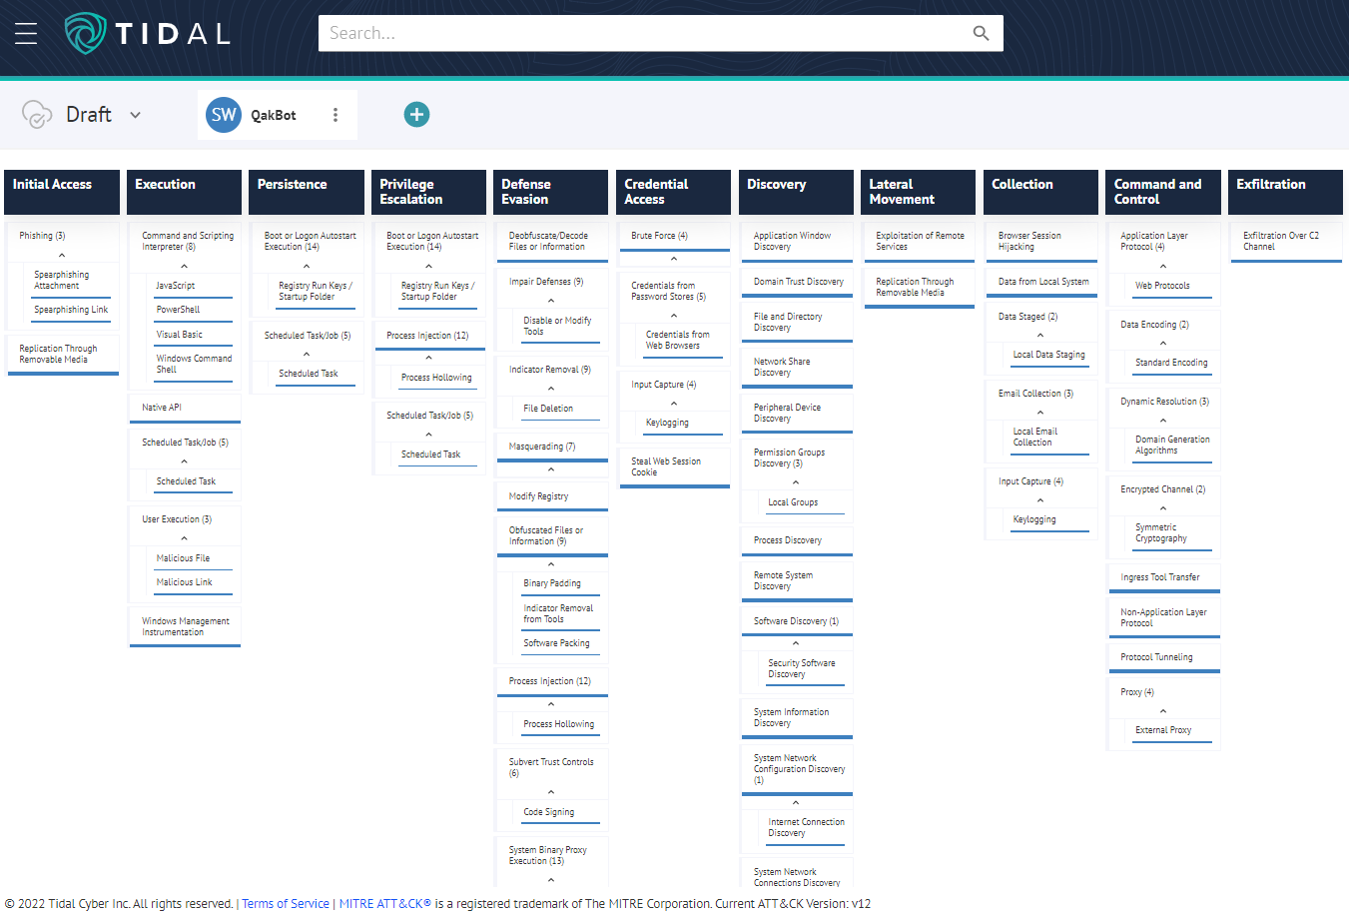Click the search magnifier icon
1349x916 pixels.
(981, 33)
